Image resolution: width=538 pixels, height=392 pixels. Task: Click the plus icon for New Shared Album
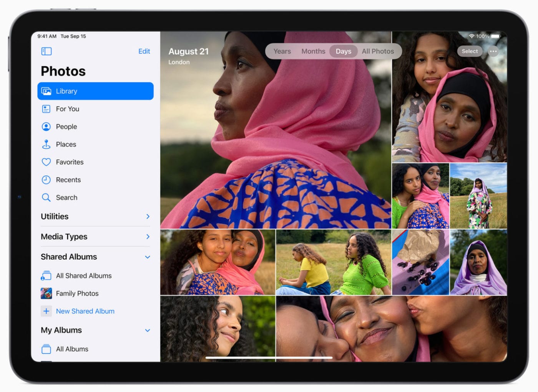46,311
